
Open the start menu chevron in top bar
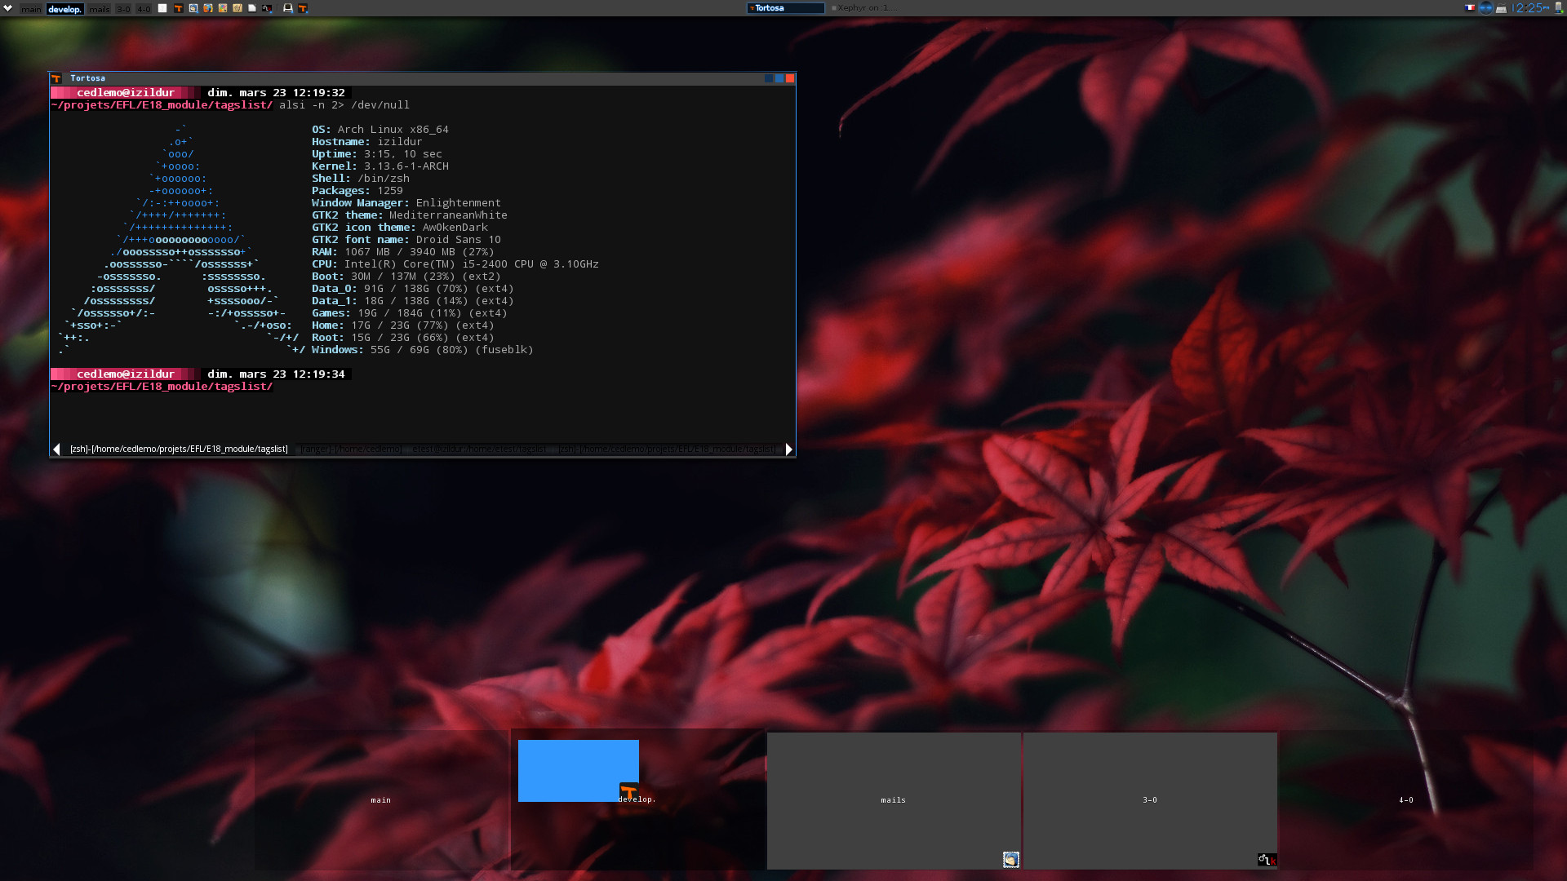pos(7,8)
